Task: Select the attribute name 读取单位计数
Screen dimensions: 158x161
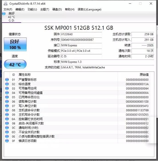Action: (27, 102)
